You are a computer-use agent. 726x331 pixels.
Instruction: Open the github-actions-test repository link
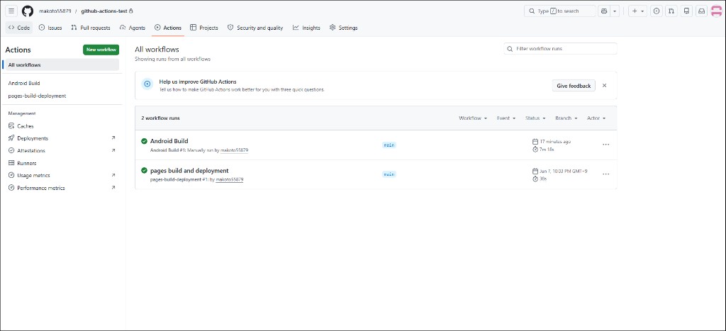pos(104,11)
